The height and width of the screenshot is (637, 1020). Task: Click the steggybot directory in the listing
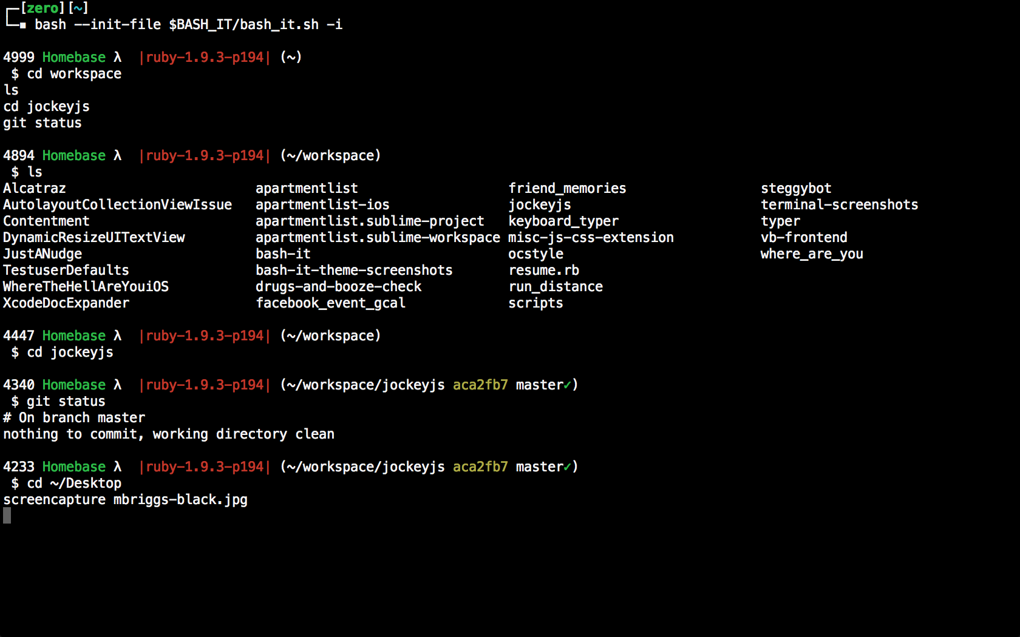tap(796, 189)
